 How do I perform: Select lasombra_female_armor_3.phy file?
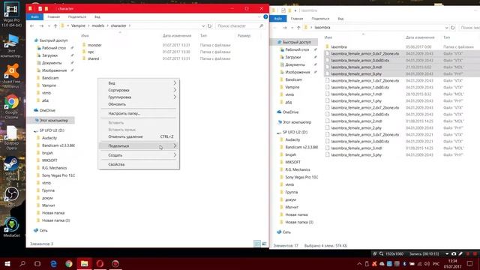coord(356,154)
